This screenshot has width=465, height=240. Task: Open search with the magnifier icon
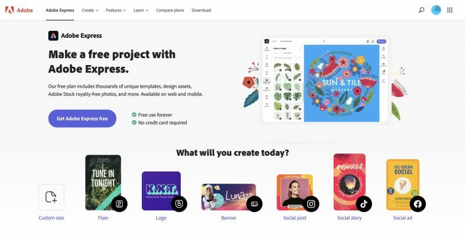click(x=421, y=10)
